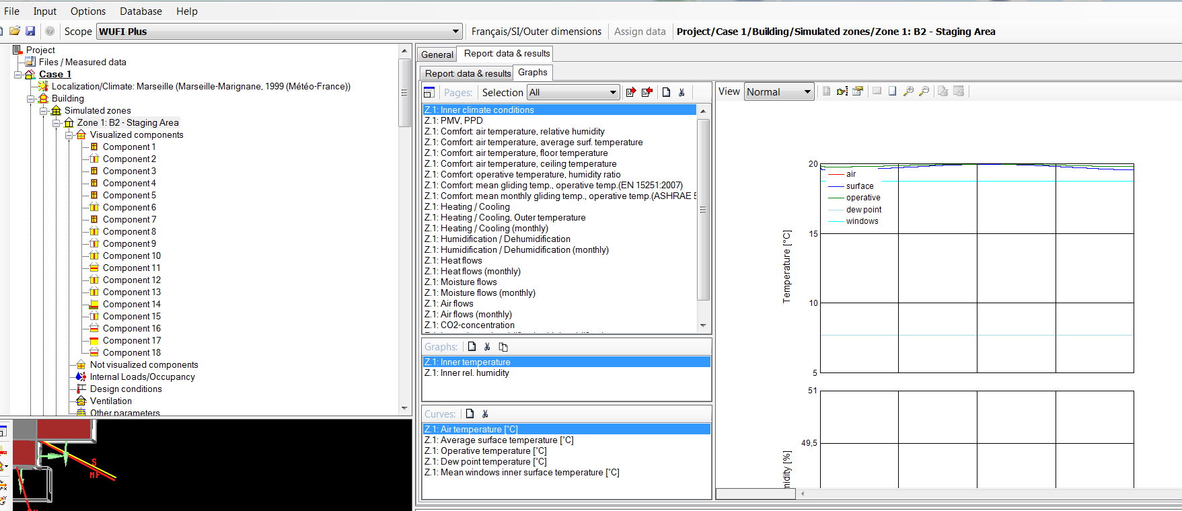Click the cut scissors icon in Pages toolbar
1182x511 pixels.
681,93
